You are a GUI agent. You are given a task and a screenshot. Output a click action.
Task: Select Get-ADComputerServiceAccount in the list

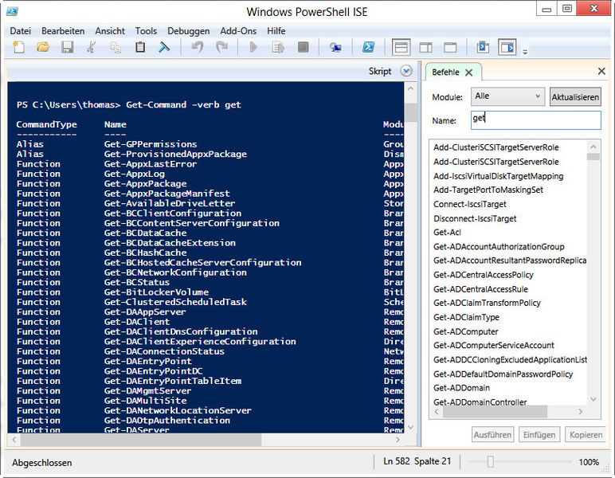493,345
